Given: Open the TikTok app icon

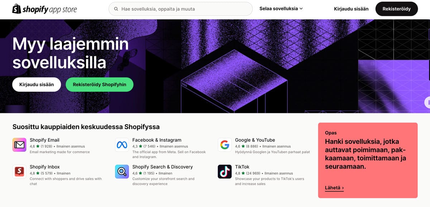Looking at the screenshot, I should (x=225, y=172).
